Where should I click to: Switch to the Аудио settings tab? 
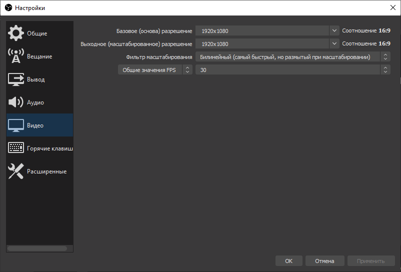tap(35, 102)
